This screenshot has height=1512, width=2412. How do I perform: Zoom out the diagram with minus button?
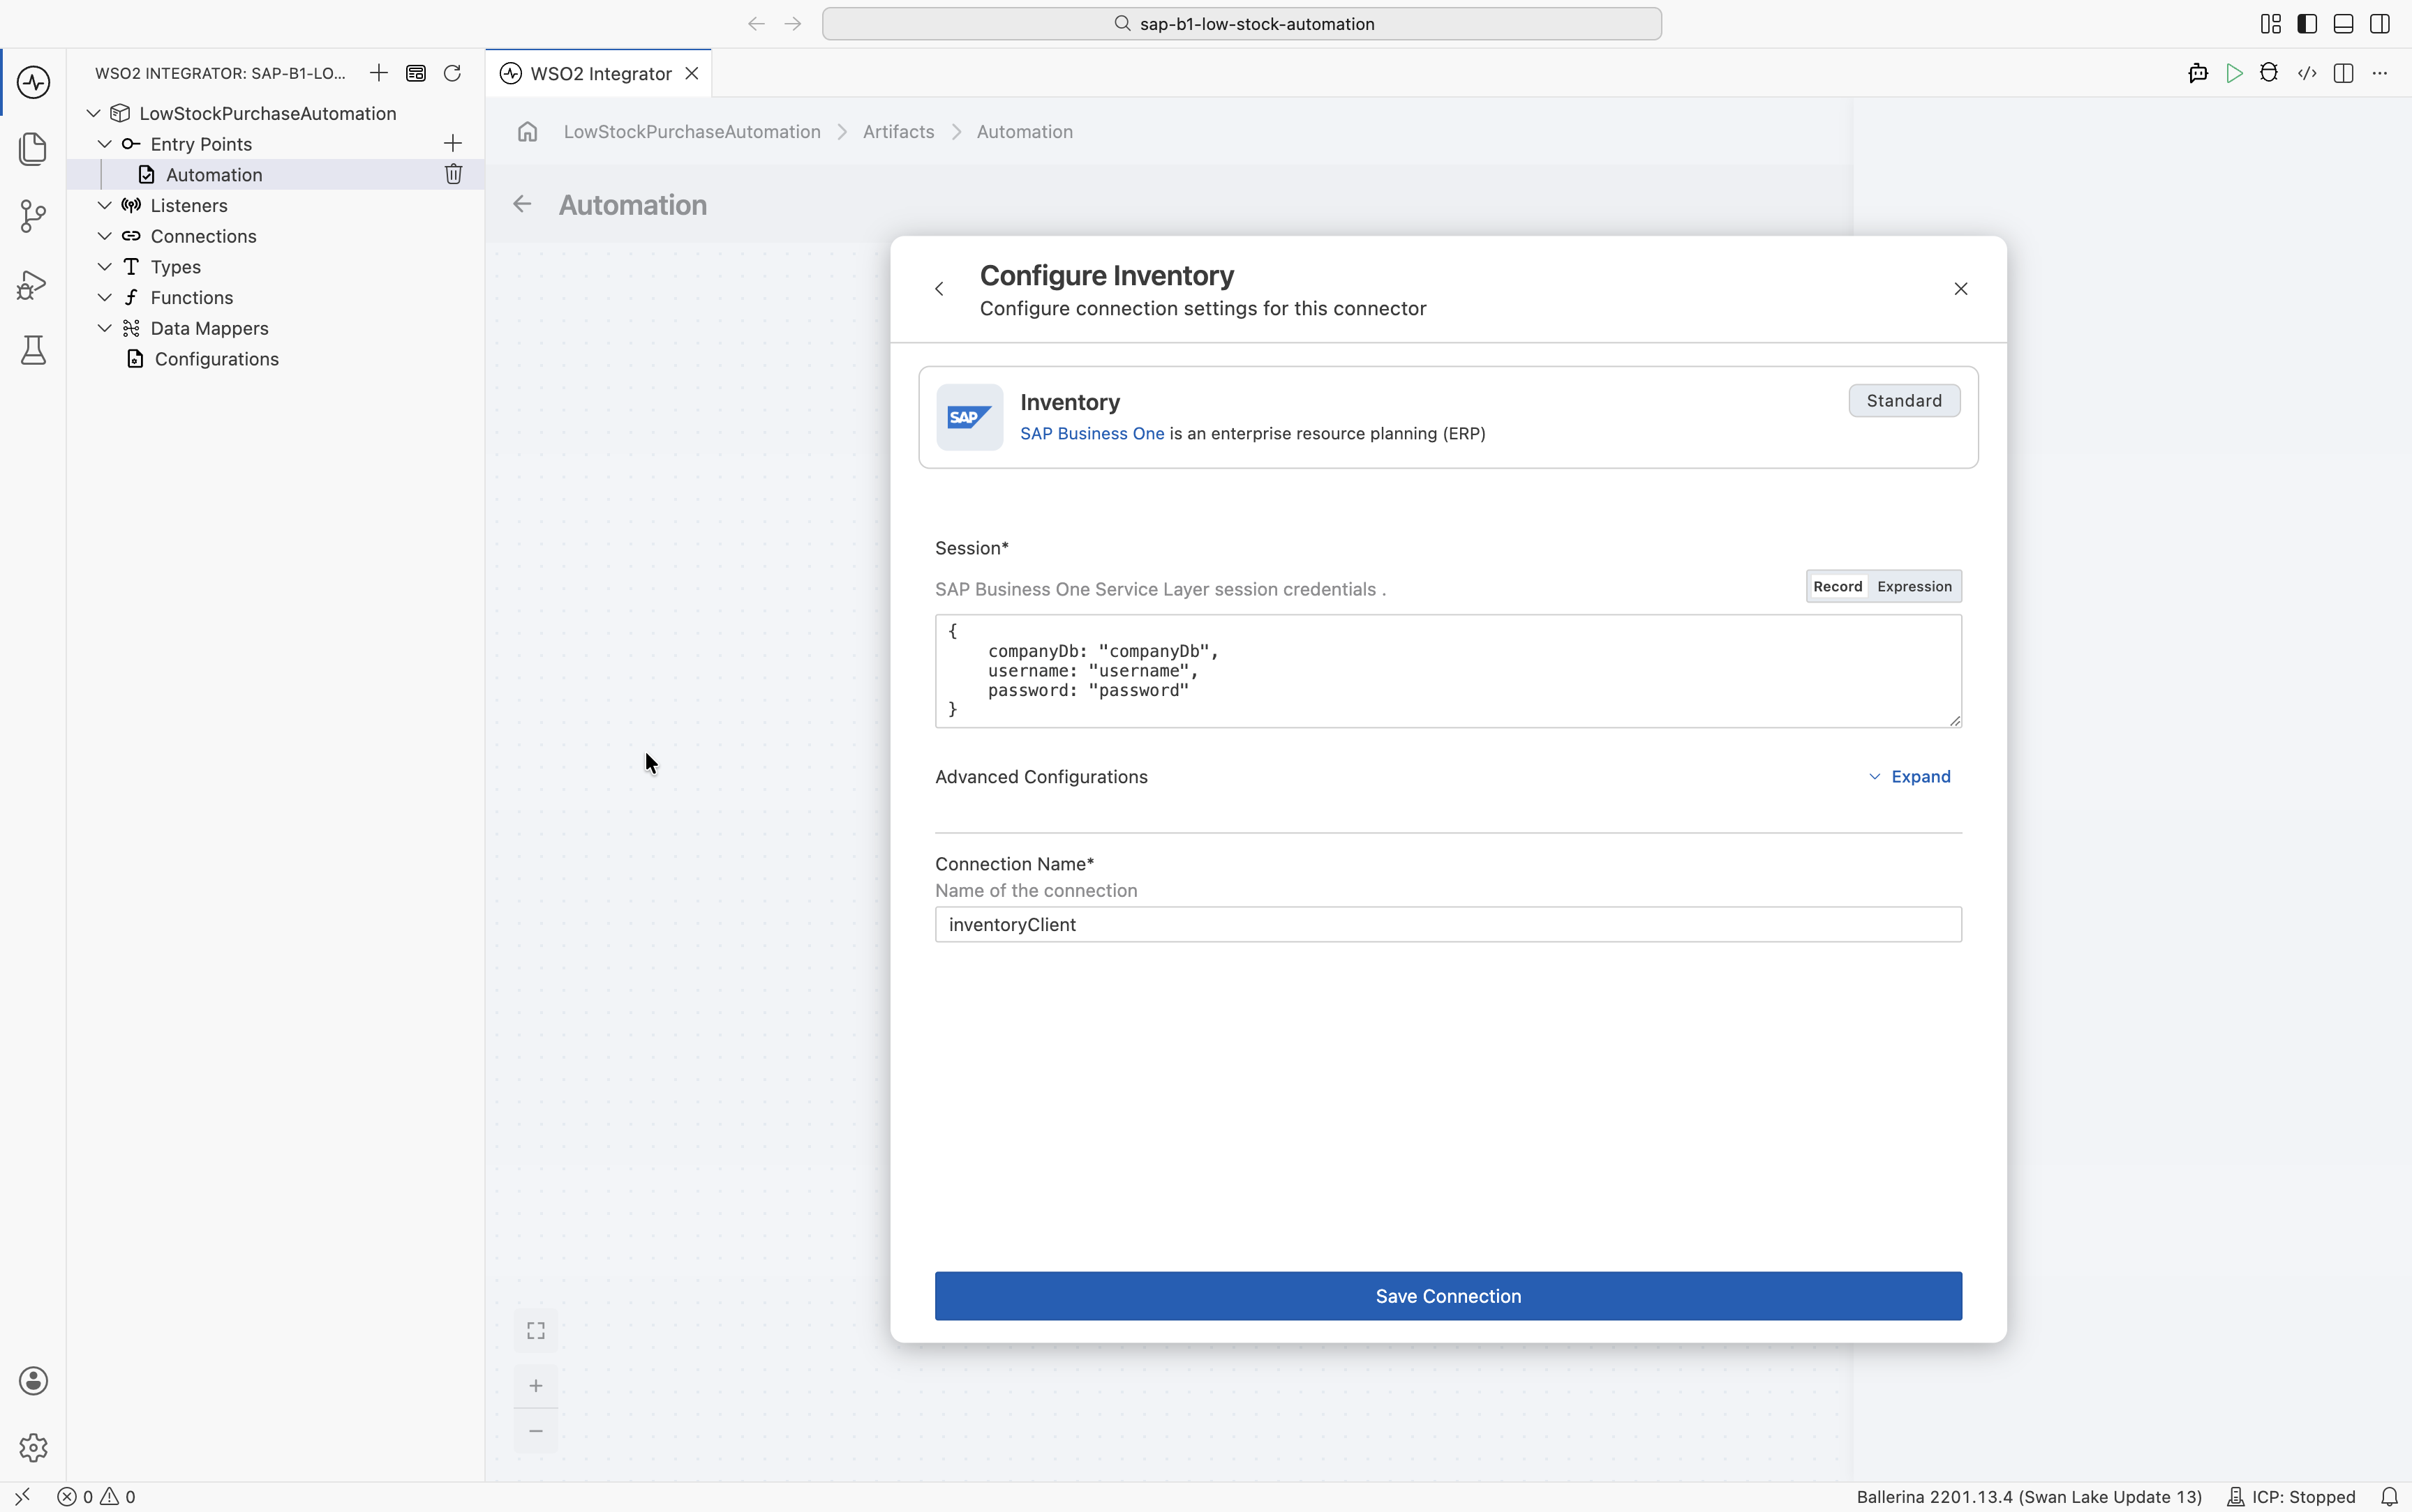click(536, 1431)
